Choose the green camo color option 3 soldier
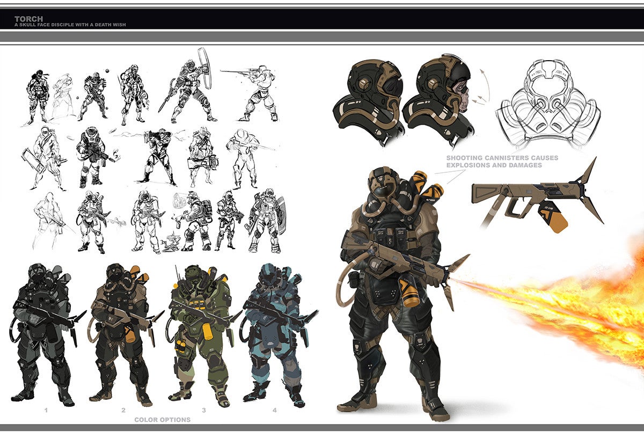This screenshot has height=438, width=644. click(202, 333)
